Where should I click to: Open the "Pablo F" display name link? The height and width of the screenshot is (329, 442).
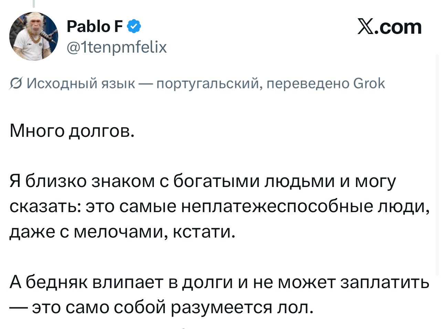click(94, 26)
